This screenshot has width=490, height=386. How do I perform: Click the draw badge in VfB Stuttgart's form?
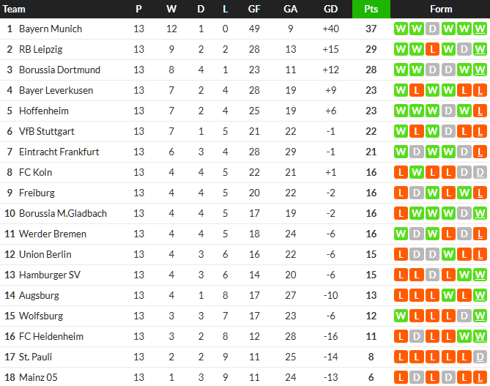(448, 132)
